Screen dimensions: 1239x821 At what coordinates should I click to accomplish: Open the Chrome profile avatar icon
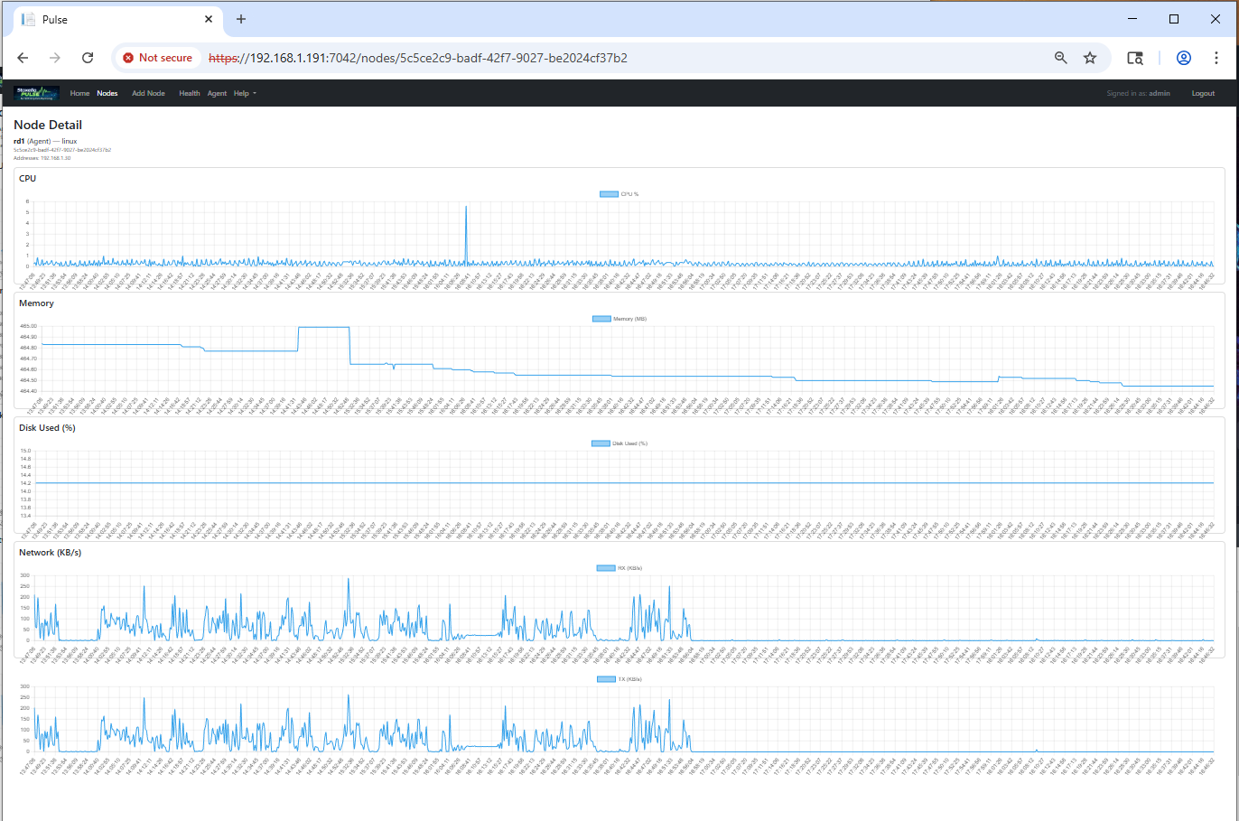pos(1183,58)
